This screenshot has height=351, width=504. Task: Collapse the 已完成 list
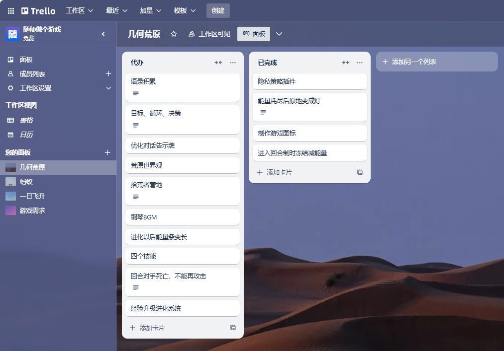(x=345, y=63)
